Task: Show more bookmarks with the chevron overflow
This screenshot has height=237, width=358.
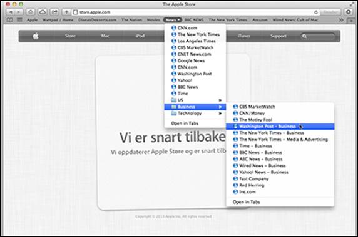Action: [x=341, y=20]
